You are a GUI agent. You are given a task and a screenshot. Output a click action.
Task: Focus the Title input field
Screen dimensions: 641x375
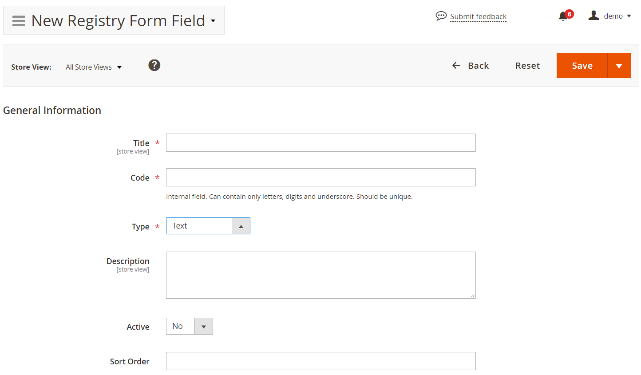pyautogui.click(x=321, y=143)
